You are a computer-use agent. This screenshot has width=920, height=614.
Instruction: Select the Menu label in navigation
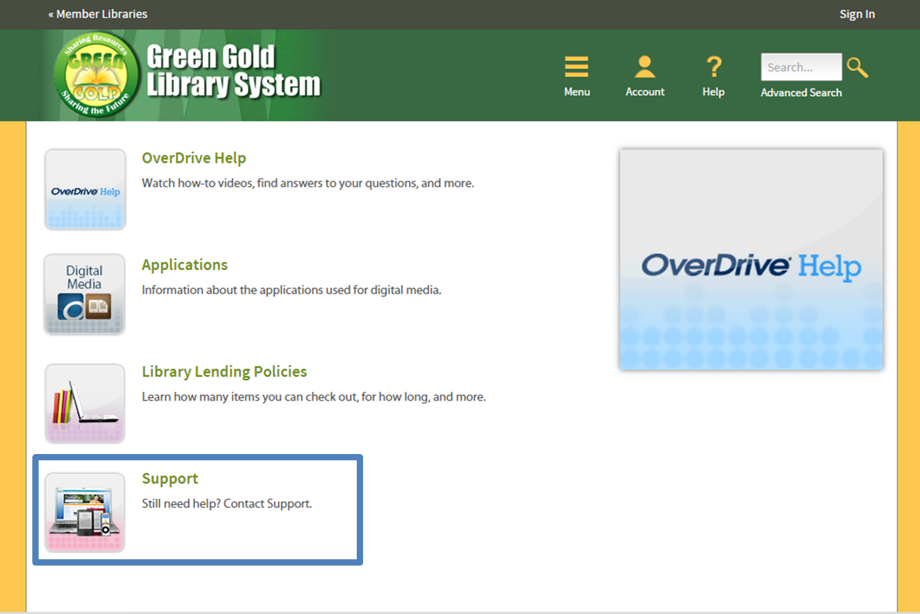click(x=577, y=91)
